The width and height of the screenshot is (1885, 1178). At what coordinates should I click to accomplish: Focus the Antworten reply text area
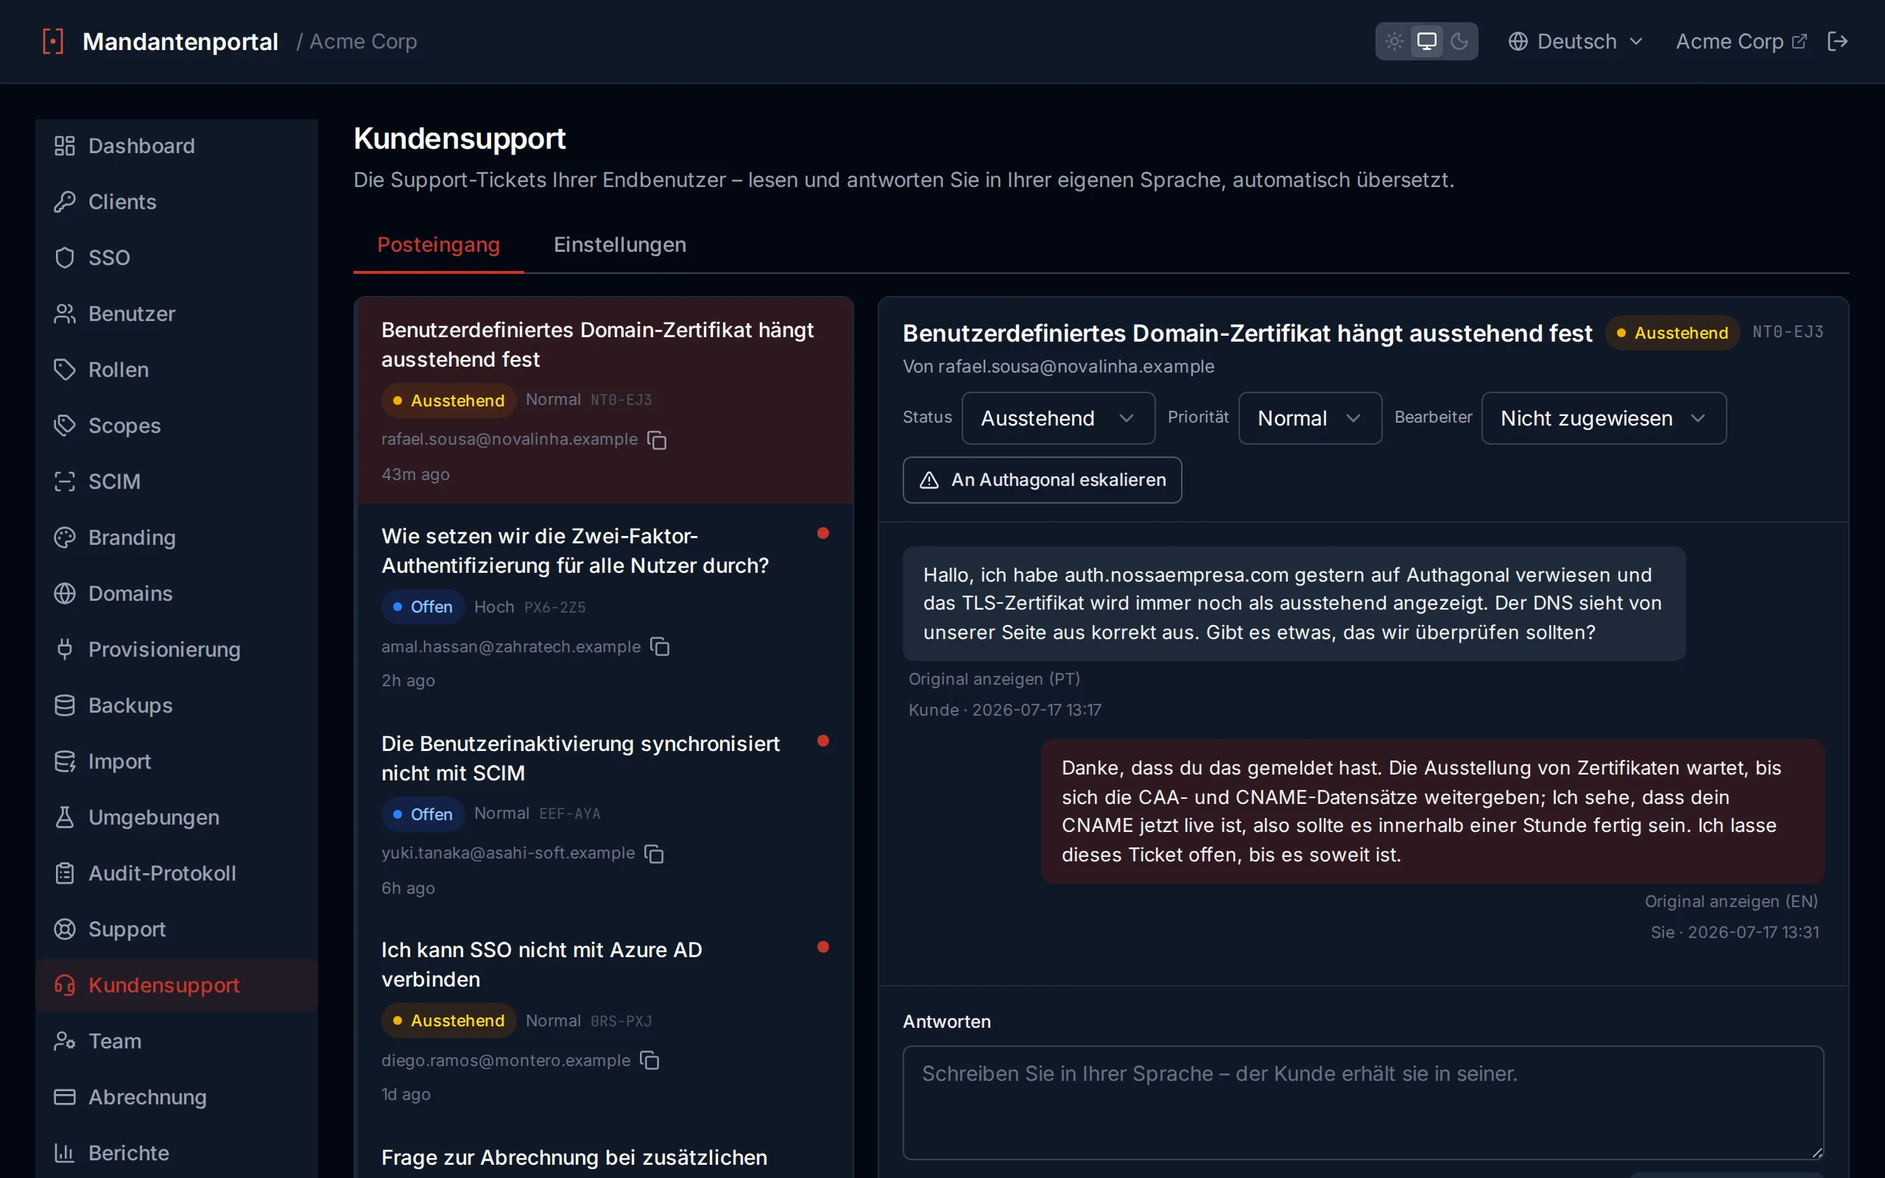1362,1102
